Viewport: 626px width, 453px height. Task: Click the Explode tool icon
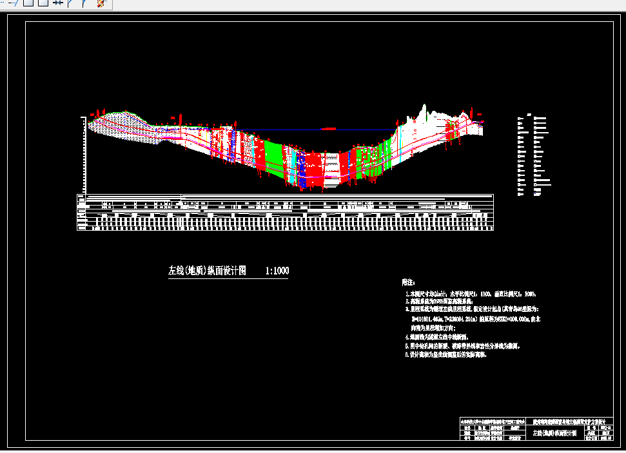coord(101,3)
